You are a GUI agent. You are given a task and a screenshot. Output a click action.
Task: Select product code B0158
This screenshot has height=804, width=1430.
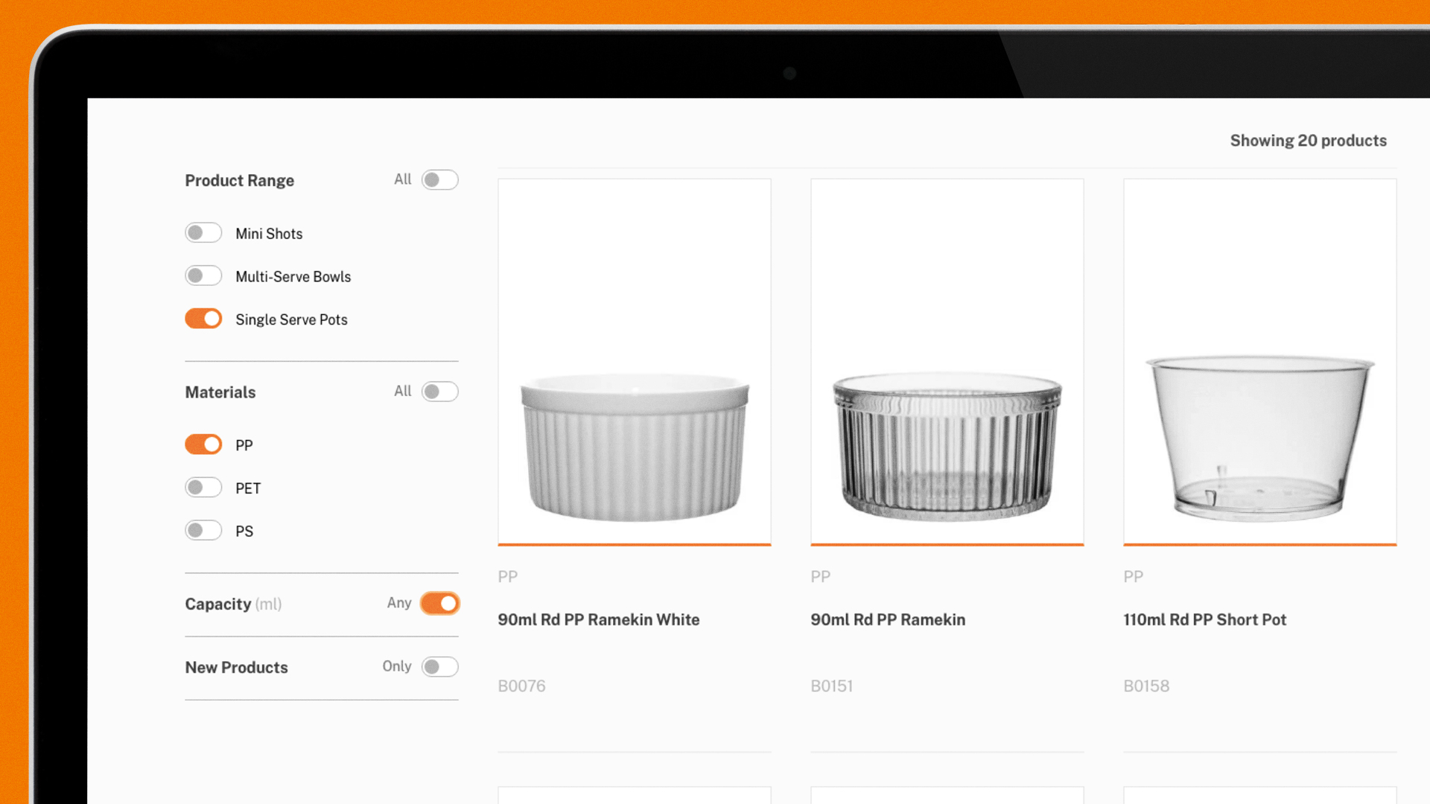pyautogui.click(x=1146, y=686)
